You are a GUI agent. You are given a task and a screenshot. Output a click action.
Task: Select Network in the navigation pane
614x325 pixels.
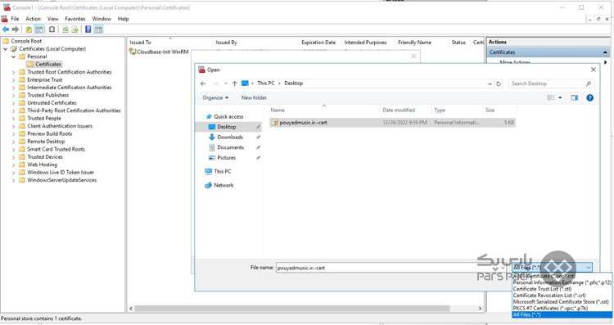pyautogui.click(x=223, y=185)
